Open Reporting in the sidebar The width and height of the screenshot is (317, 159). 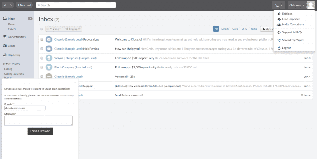14,55
